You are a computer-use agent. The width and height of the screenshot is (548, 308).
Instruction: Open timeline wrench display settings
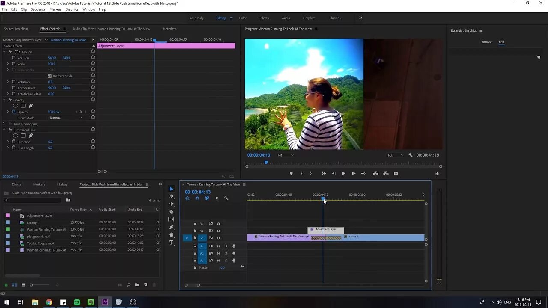tap(226, 198)
